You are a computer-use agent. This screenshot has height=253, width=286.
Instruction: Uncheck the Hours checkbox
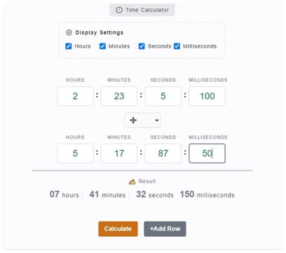click(68, 46)
